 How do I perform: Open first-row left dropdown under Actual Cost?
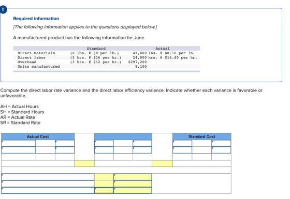coord(19,143)
